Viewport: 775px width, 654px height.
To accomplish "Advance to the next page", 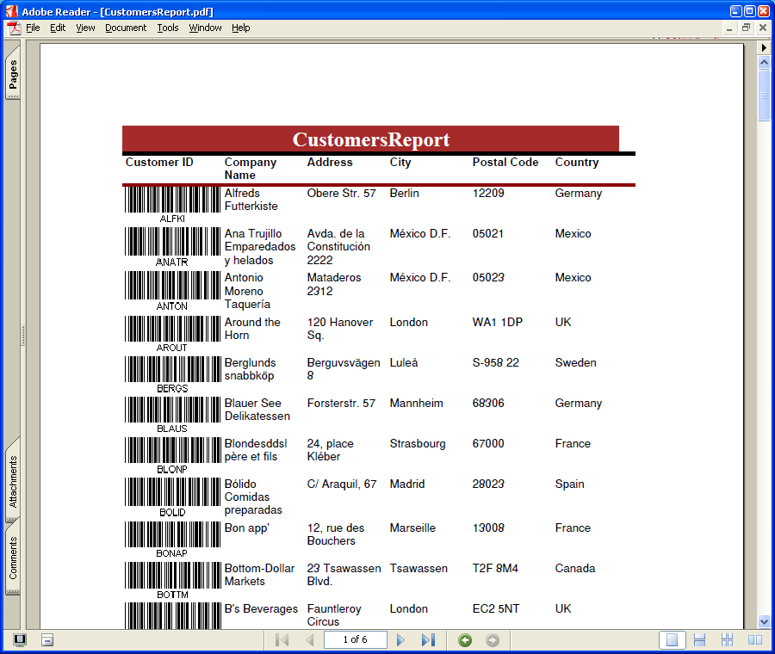I will 400,640.
